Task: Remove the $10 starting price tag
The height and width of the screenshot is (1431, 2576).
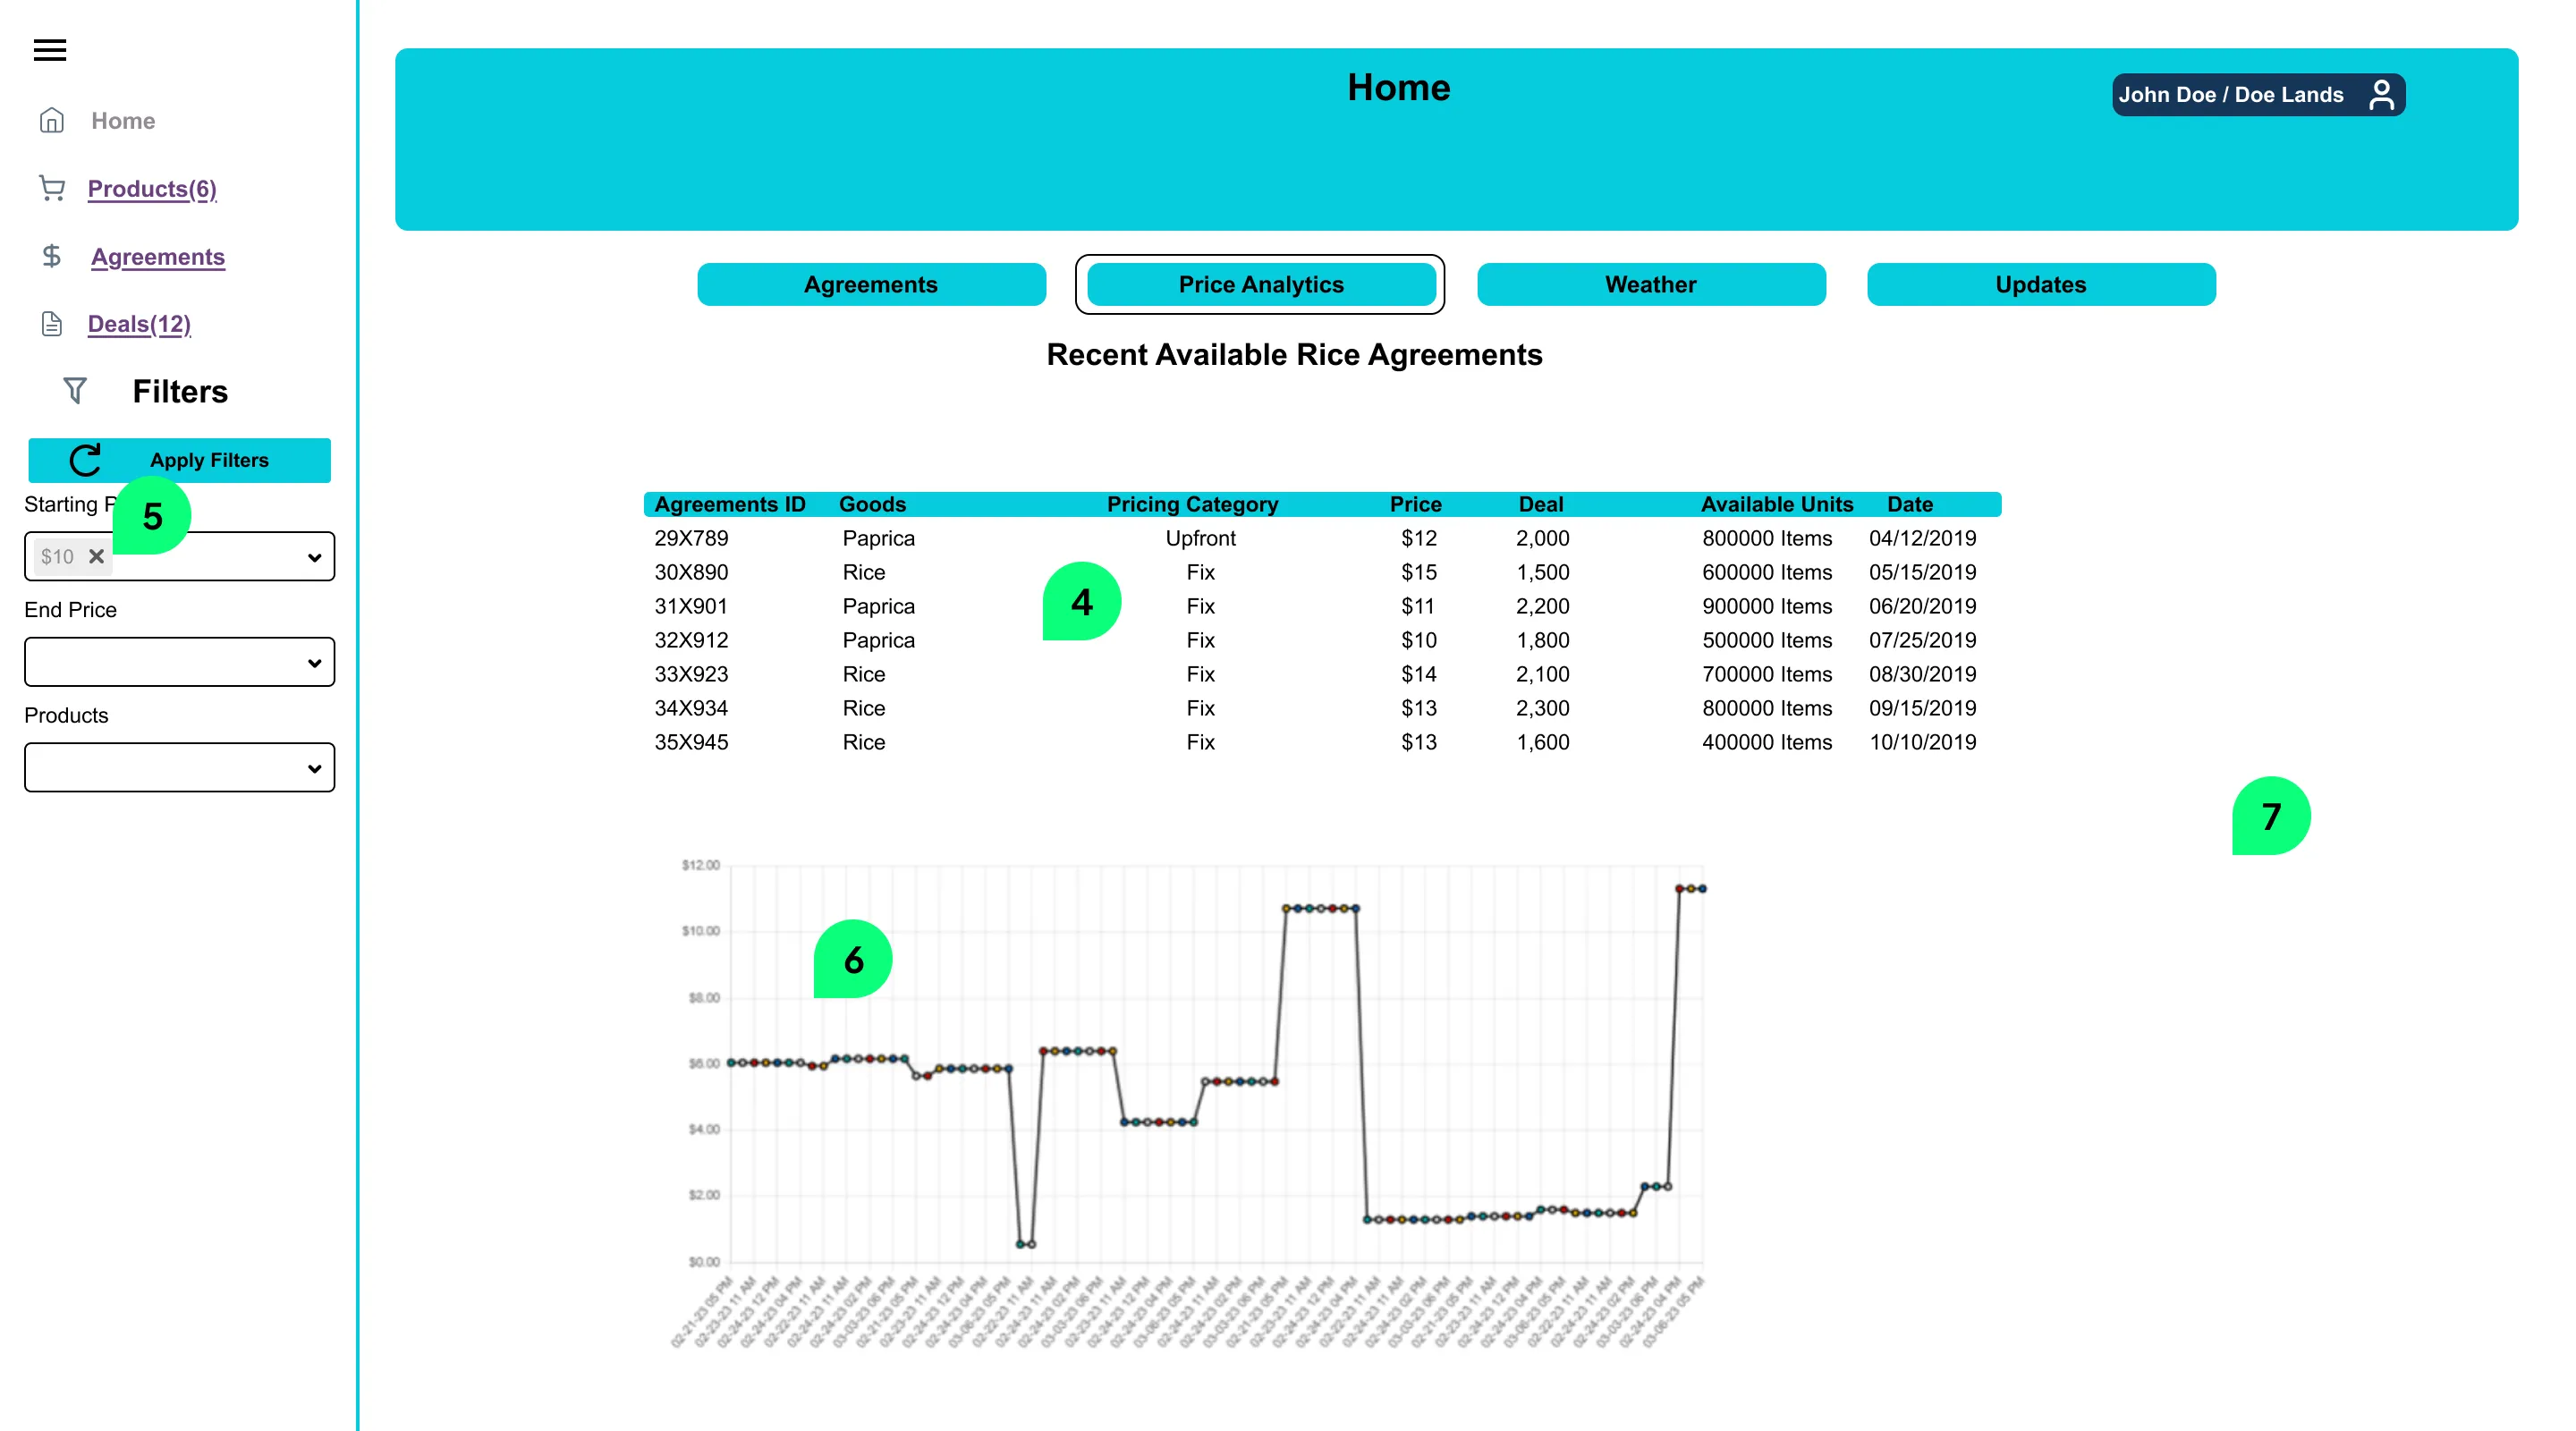Action: tap(97, 557)
